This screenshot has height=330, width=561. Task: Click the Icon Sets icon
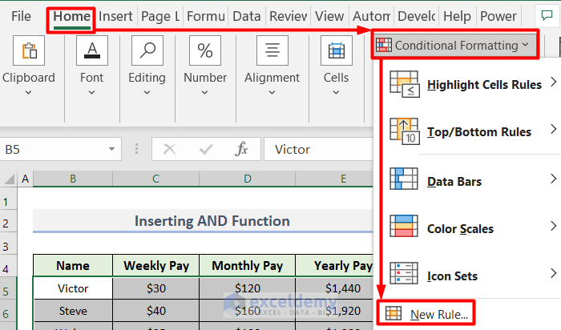point(404,273)
